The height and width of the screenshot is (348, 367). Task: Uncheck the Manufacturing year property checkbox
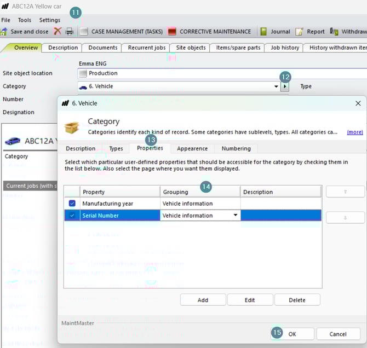72,204
